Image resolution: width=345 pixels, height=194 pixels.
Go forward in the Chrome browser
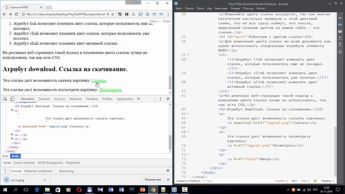[10, 14]
